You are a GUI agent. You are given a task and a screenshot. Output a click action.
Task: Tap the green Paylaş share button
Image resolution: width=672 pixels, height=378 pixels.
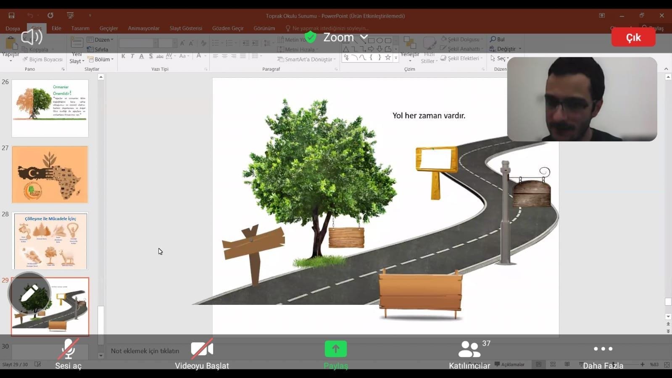(x=336, y=354)
